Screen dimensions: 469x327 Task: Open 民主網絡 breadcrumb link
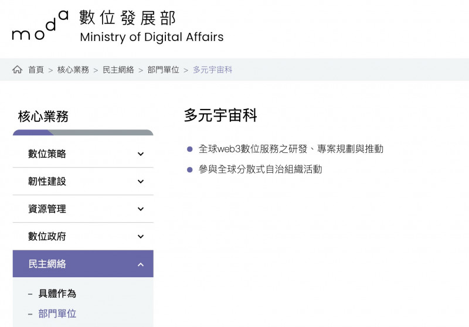tap(118, 70)
